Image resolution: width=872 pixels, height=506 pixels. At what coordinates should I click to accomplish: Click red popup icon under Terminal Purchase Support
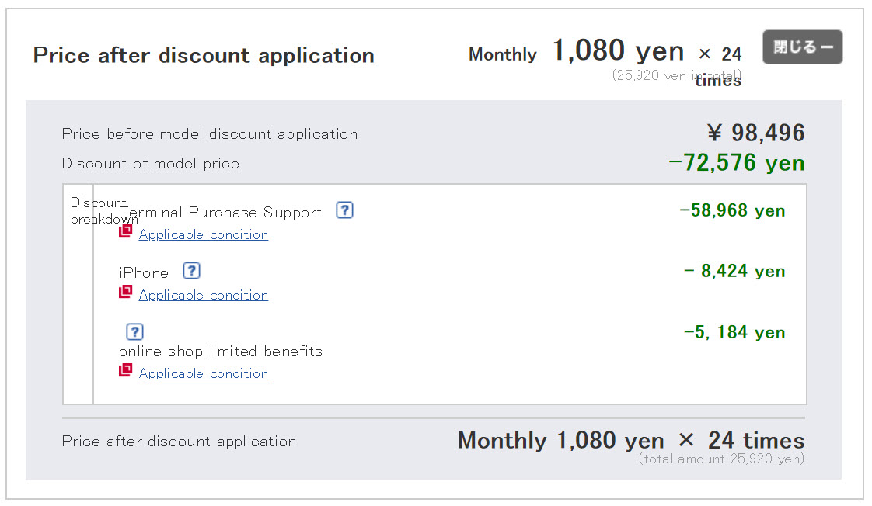[x=125, y=232]
